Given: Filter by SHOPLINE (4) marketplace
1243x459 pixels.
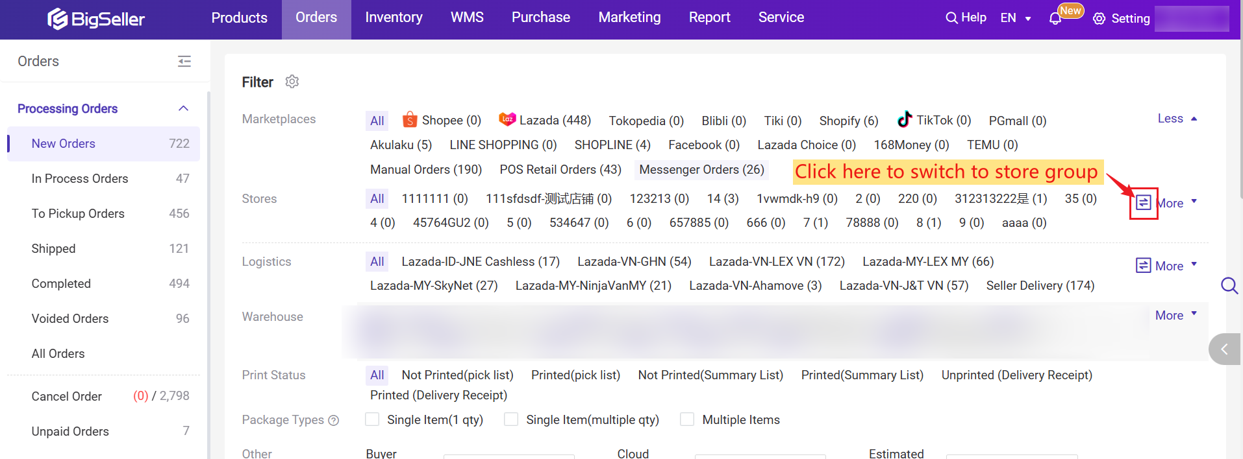Looking at the screenshot, I should point(612,145).
